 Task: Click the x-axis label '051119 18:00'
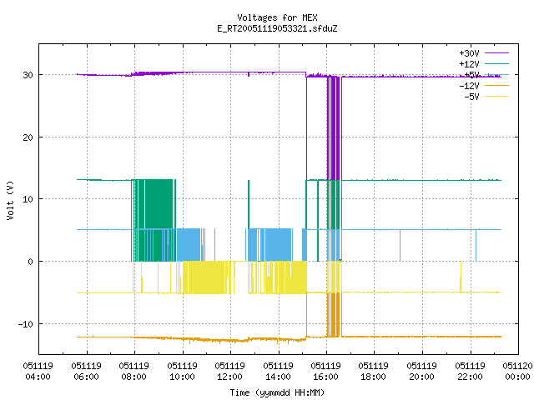[374, 371]
